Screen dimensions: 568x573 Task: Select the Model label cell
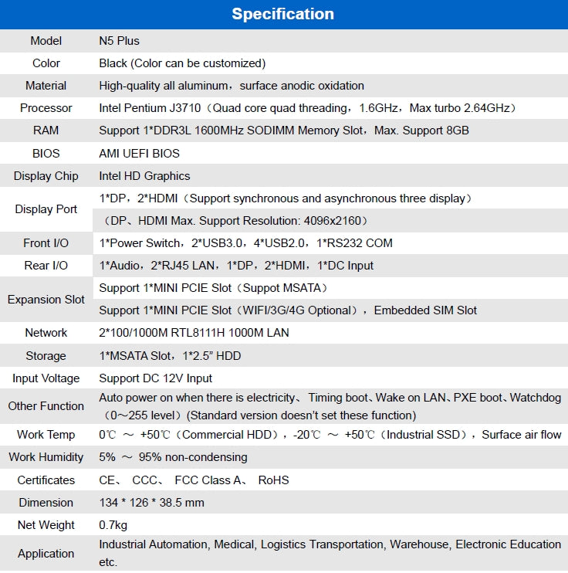pyautogui.click(x=46, y=41)
